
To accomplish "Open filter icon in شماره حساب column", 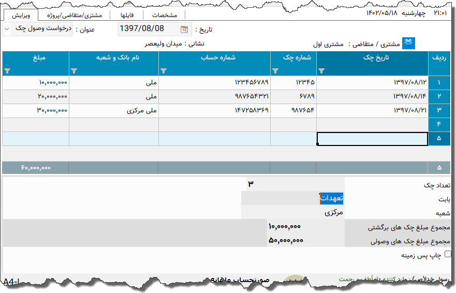I will coord(164,71).
